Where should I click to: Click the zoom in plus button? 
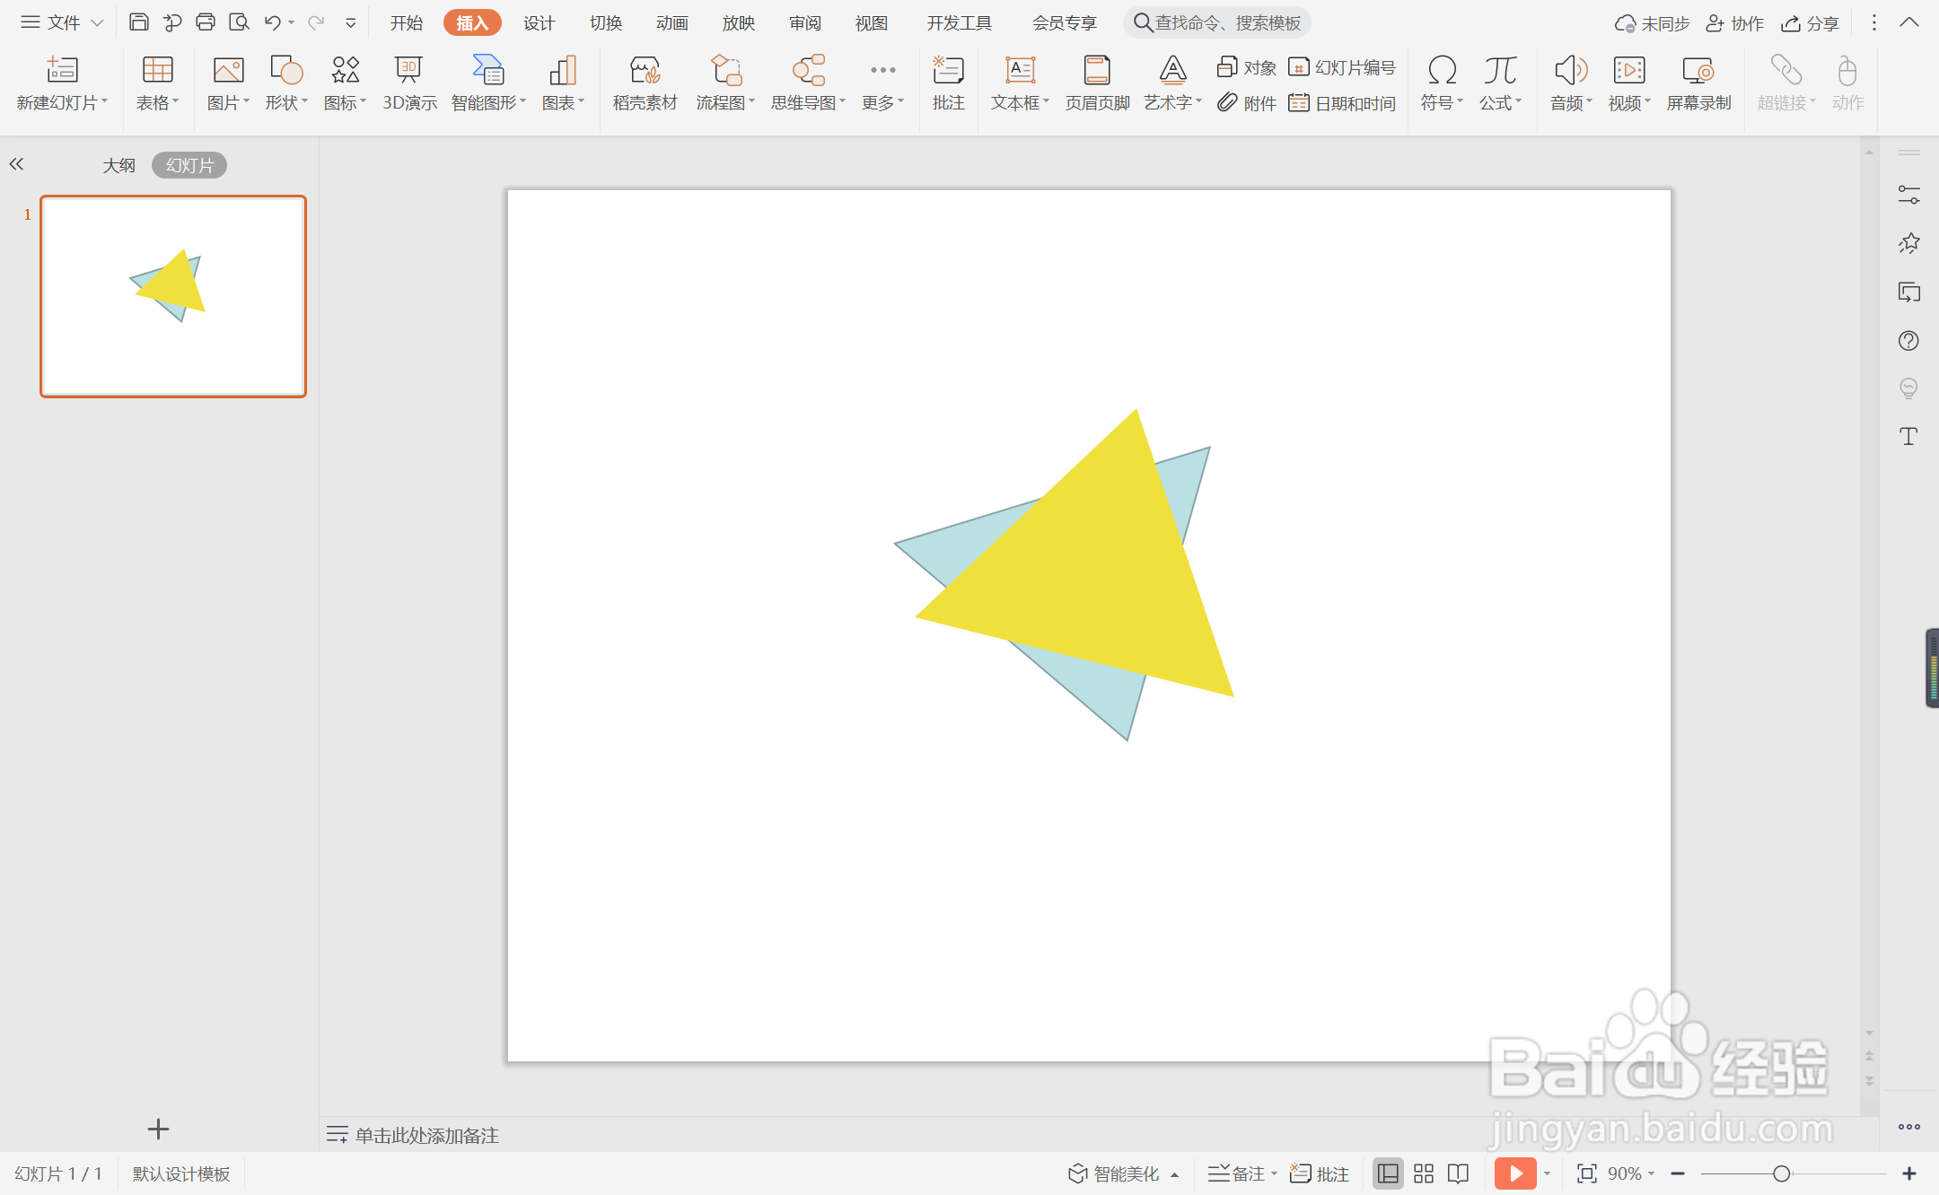pyautogui.click(x=1909, y=1173)
